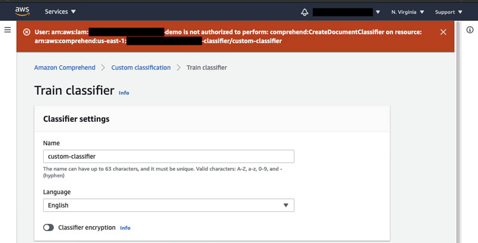The height and width of the screenshot is (243, 478).
Task: Open Info link beside Train classifier heading
Action: pyautogui.click(x=124, y=93)
